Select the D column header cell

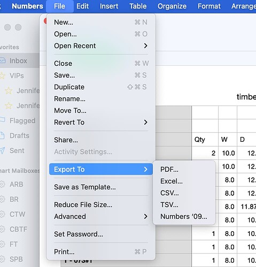pyautogui.click(x=246, y=140)
